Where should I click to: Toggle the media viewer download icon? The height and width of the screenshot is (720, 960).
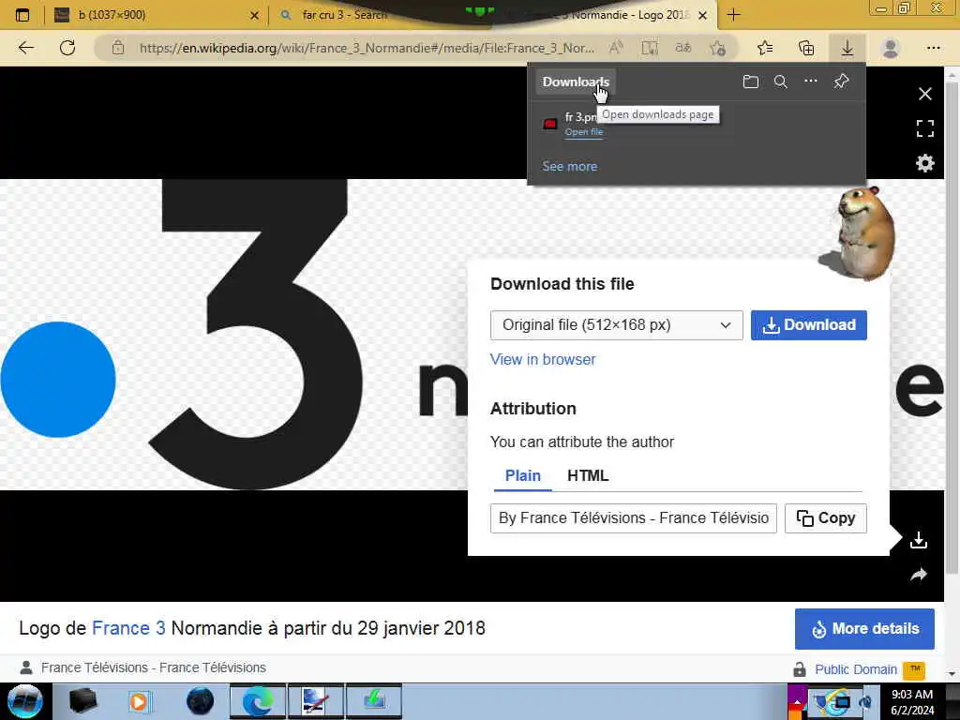click(x=919, y=540)
